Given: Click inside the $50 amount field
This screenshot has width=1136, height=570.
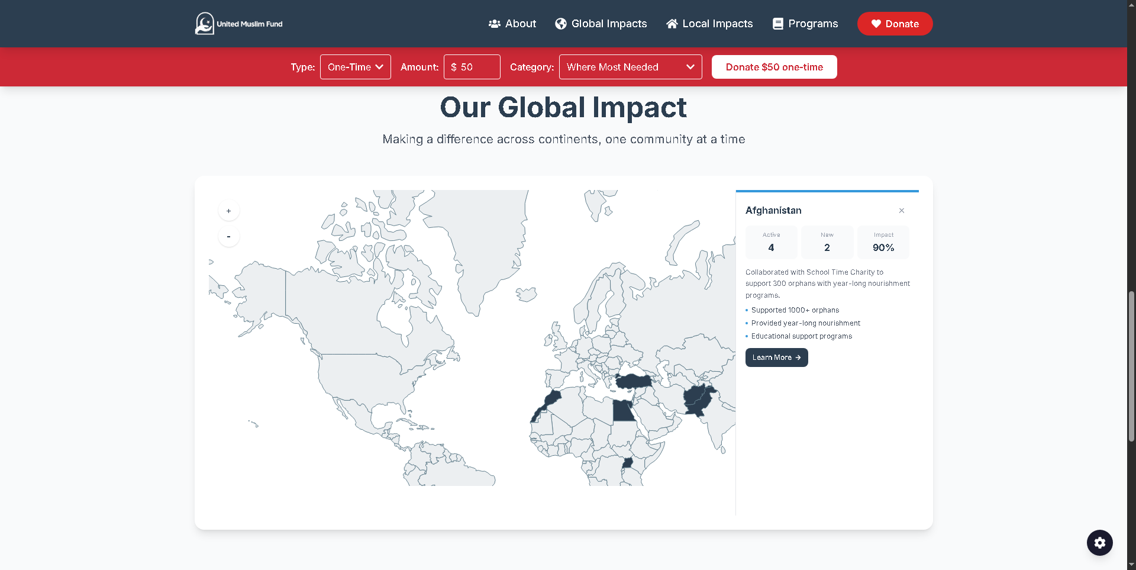Looking at the screenshot, I should coord(472,67).
